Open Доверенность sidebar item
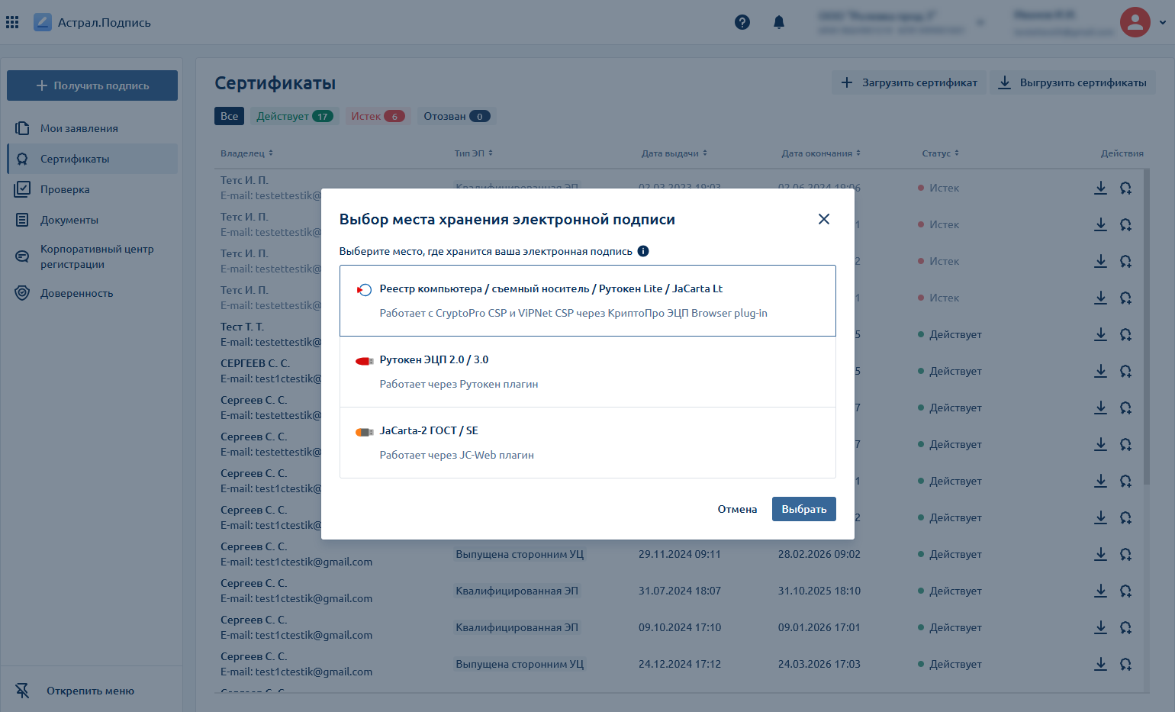The image size is (1175, 712). click(x=92, y=293)
